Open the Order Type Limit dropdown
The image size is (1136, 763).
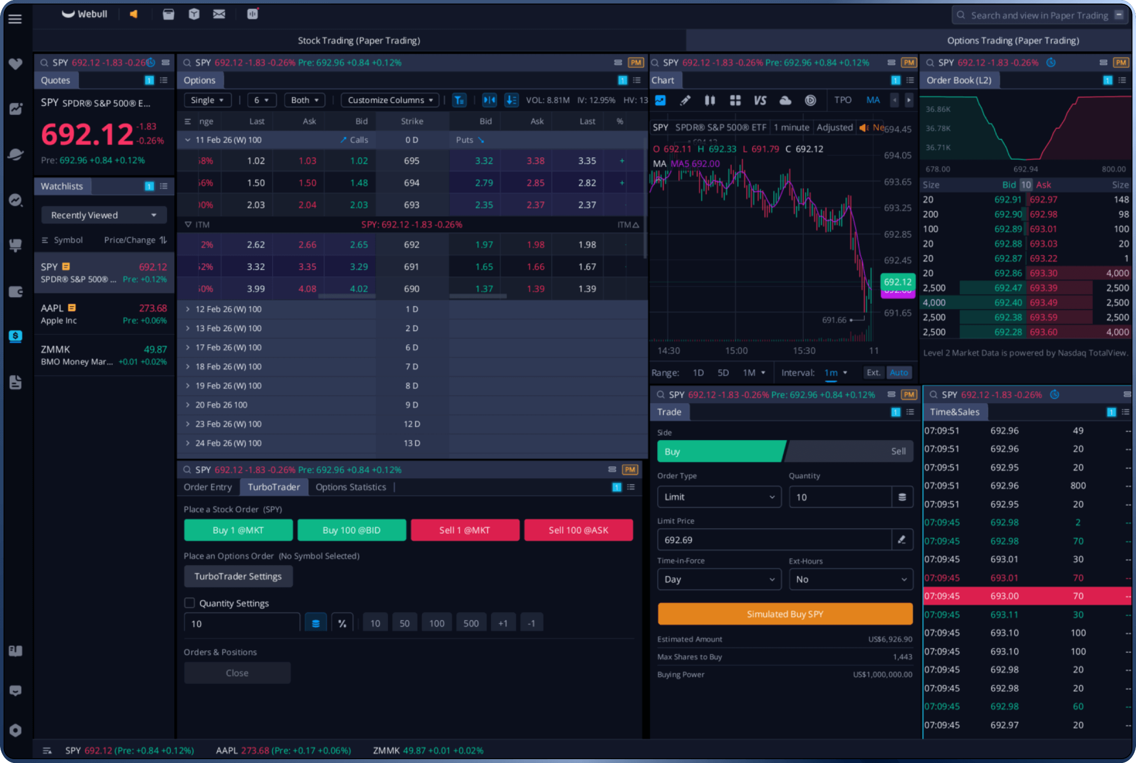tap(719, 497)
